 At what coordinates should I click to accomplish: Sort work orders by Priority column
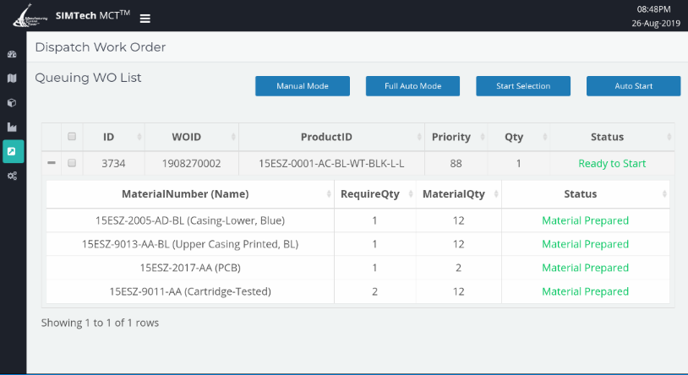click(456, 137)
